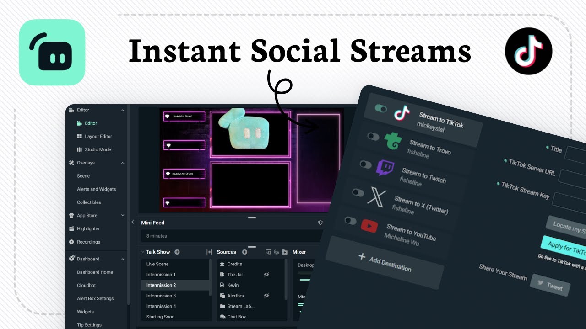Click the Title input field

(x=575, y=155)
